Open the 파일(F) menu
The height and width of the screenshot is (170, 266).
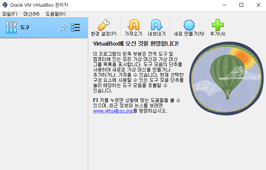pos(10,14)
